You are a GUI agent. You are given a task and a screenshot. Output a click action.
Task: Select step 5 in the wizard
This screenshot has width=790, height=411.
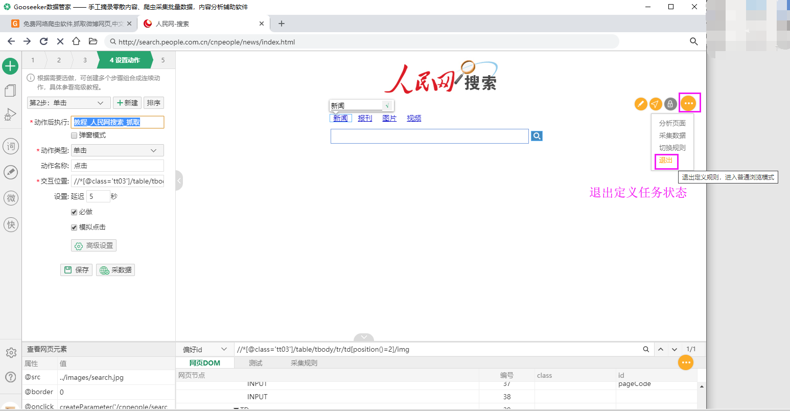(x=163, y=60)
